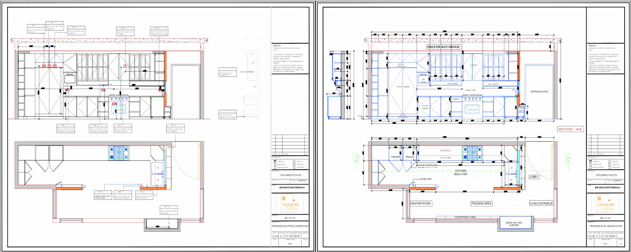Click the 'MS / 22 /101' number on right sheet

coord(605,219)
